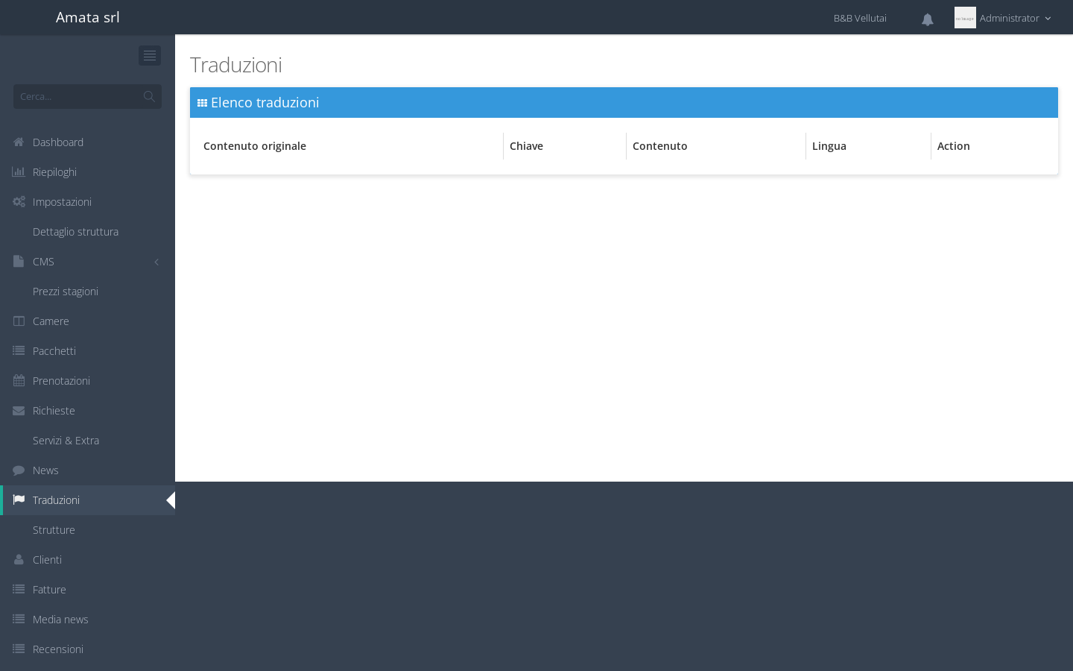Open the Fatture menu item
Image resolution: width=1073 pixels, height=671 pixels.
87,590
